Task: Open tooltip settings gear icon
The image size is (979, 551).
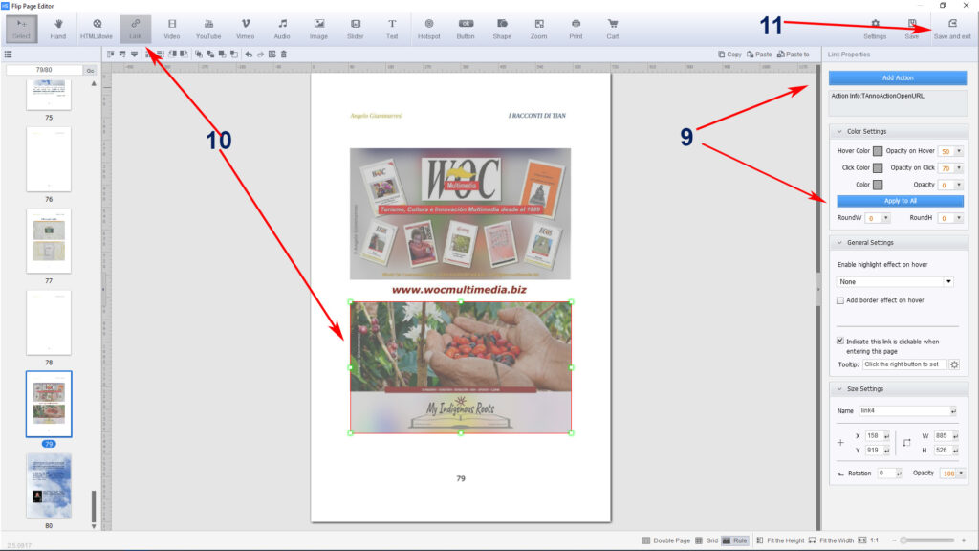Action: tap(954, 364)
